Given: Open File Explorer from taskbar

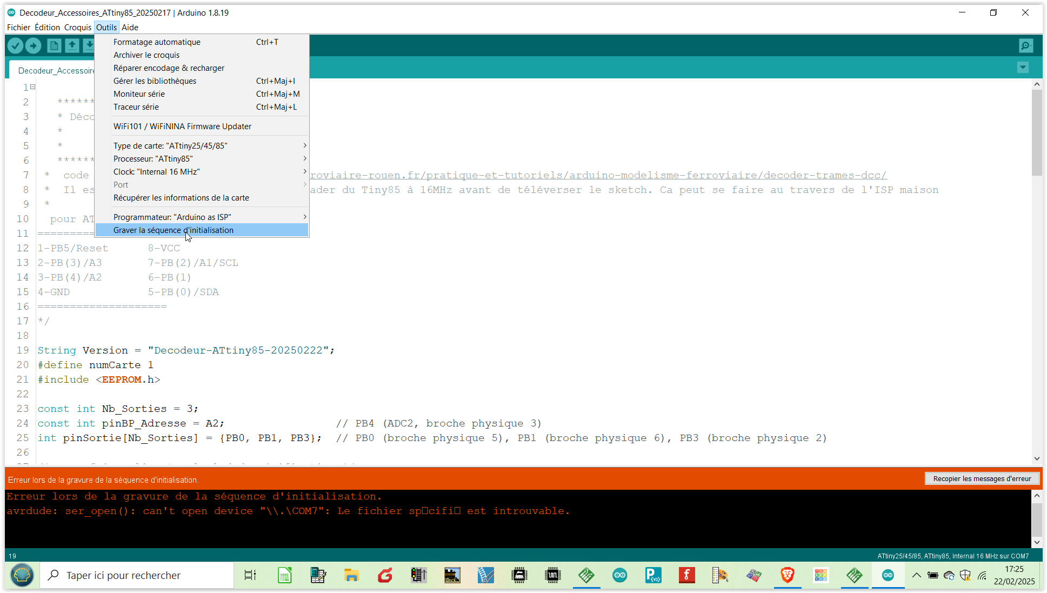Looking at the screenshot, I should tap(351, 575).
